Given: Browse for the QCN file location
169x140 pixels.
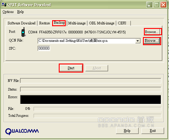Looking at the screenshot, I should (152, 41).
